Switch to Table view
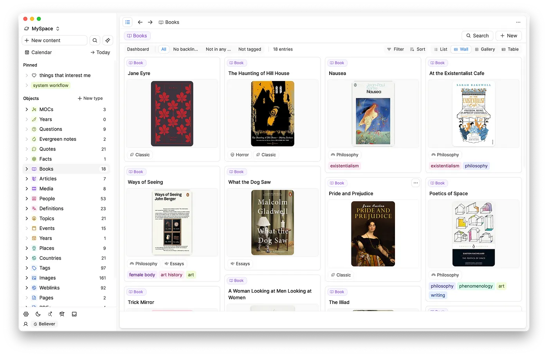The width and height of the screenshot is (548, 356). point(510,49)
